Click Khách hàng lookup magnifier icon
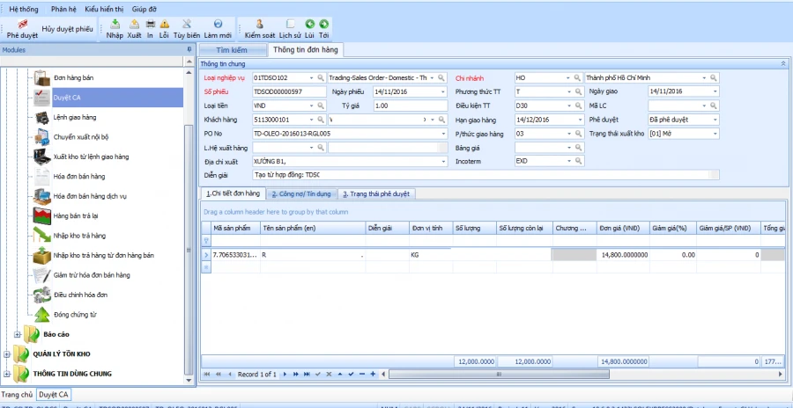 pyautogui.click(x=321, y=120)
